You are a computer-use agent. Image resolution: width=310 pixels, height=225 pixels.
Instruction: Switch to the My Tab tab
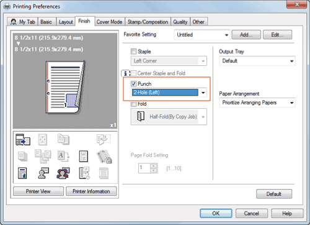pyautogui.click(x=22, y=22)
